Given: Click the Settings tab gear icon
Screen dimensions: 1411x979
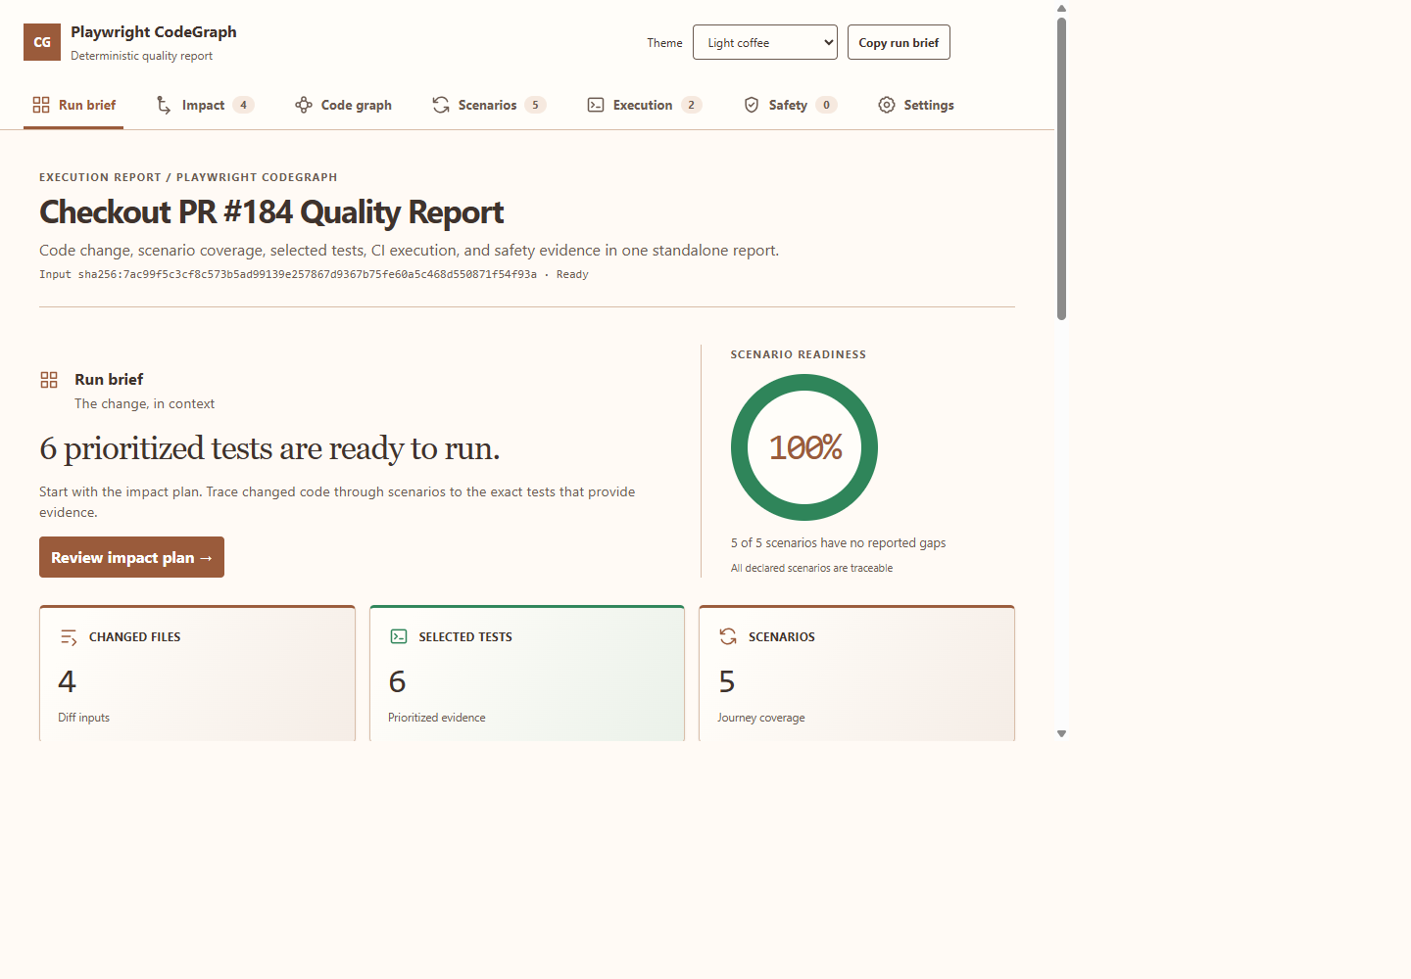Looking at the screenshot, I should coord(887,105).
